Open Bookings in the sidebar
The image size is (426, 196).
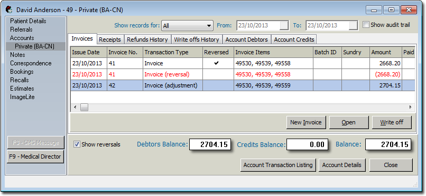click(22, 72)
